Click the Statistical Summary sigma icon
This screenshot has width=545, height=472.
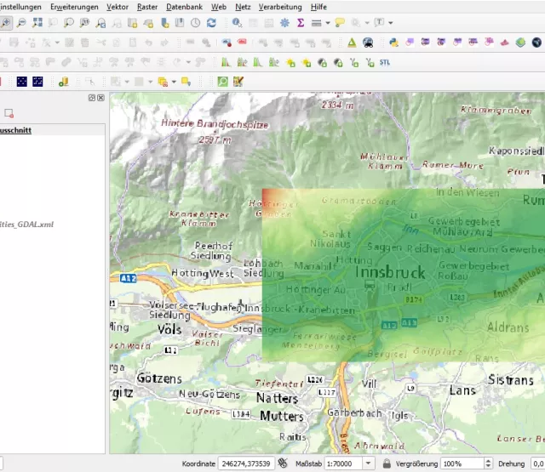click(x=301, y=23)
